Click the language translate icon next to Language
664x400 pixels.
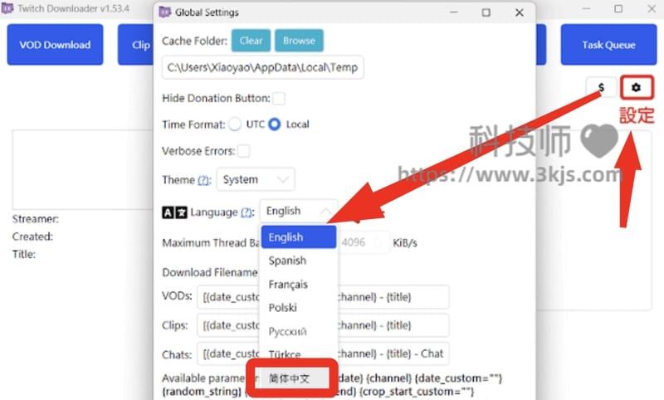click(x=174, y=212)
